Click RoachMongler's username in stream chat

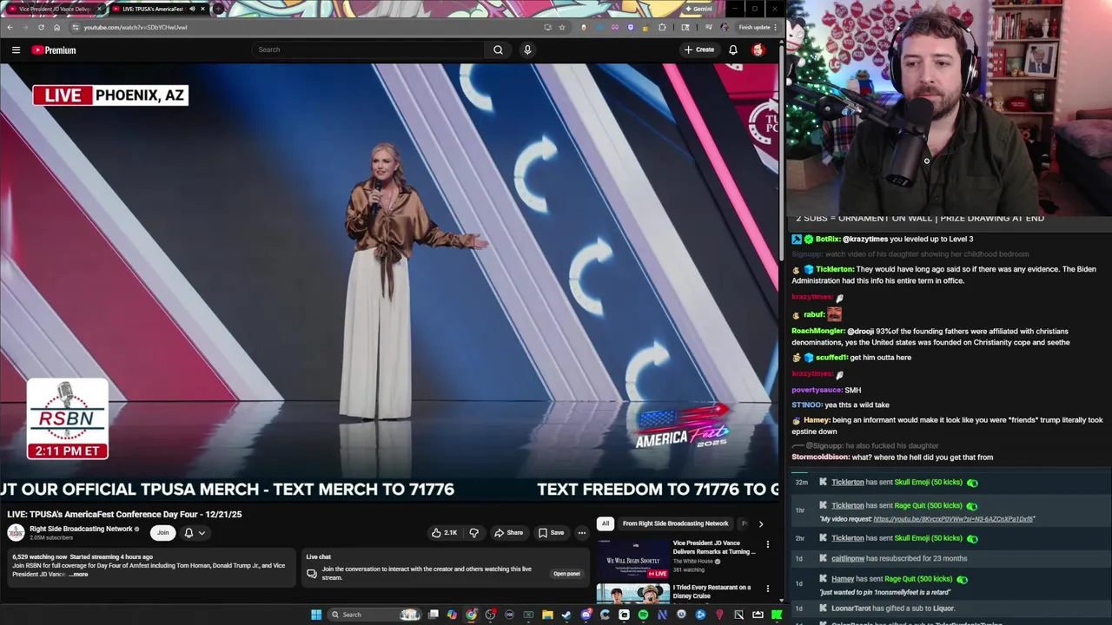[x=818, y=331]
